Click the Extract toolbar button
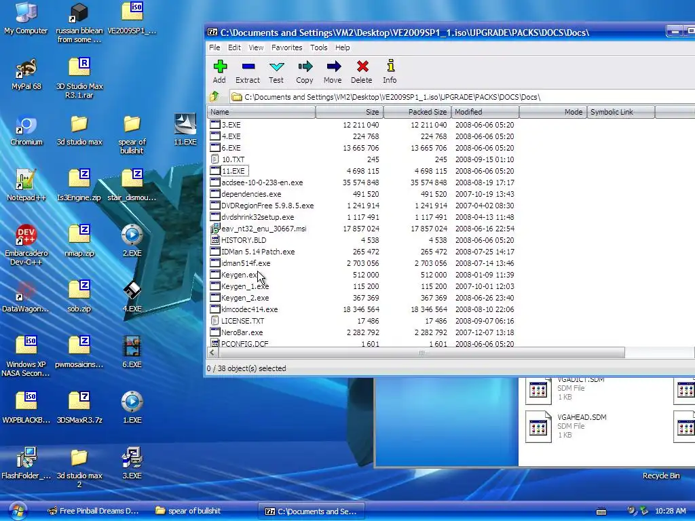This screenshot has height=521, width=695. pyautogui.click(x=247, y=72)
